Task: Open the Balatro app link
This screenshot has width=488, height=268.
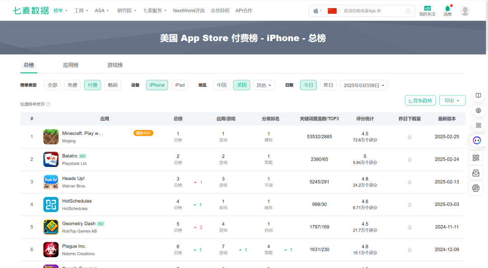Action: coord(70,156)
